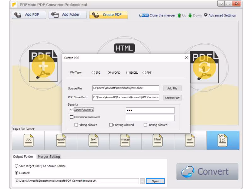252x189 pixels.
Task: Switch to Merger Setting tab
Action: [49, 157]
